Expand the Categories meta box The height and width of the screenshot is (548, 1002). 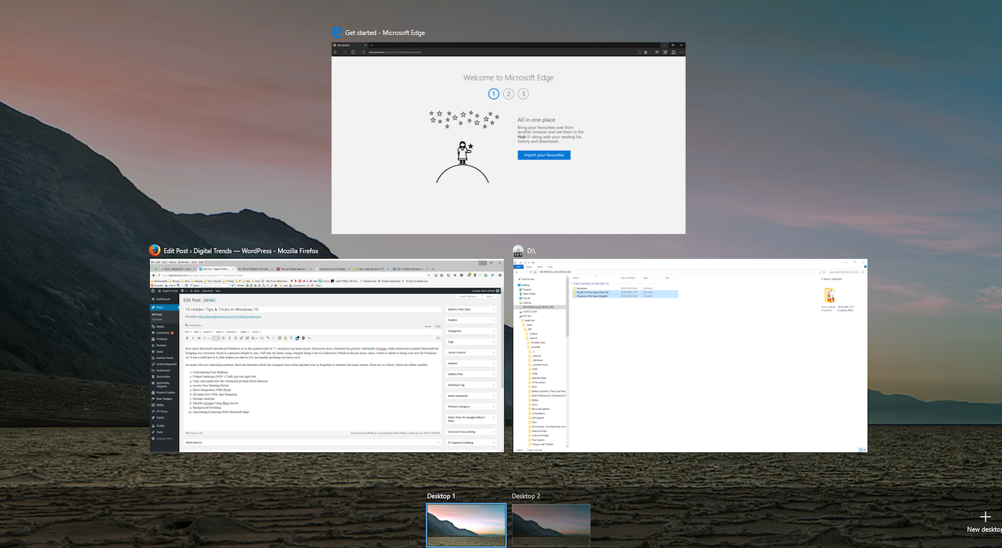[x=471, y=331]
